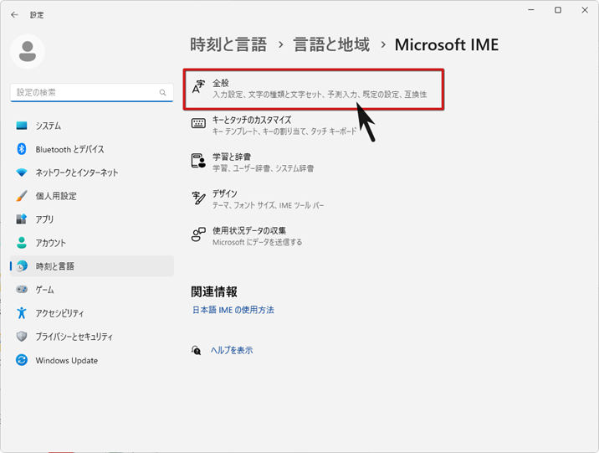Open the ゲーム category
The height and width of the screenshot is (453, 599).
92,290
